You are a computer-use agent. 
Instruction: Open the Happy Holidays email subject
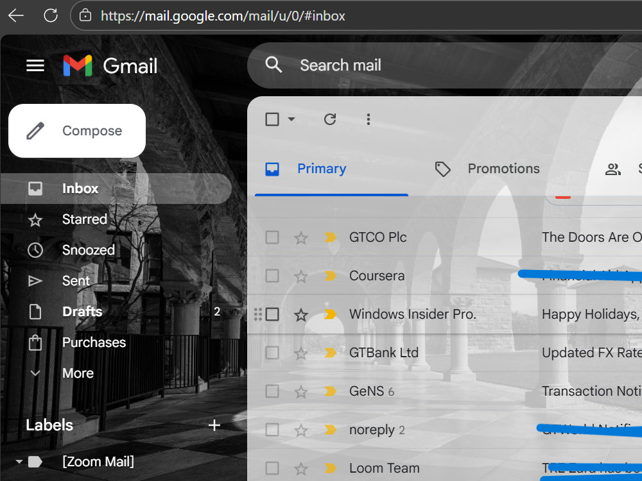tap(591, 314)
